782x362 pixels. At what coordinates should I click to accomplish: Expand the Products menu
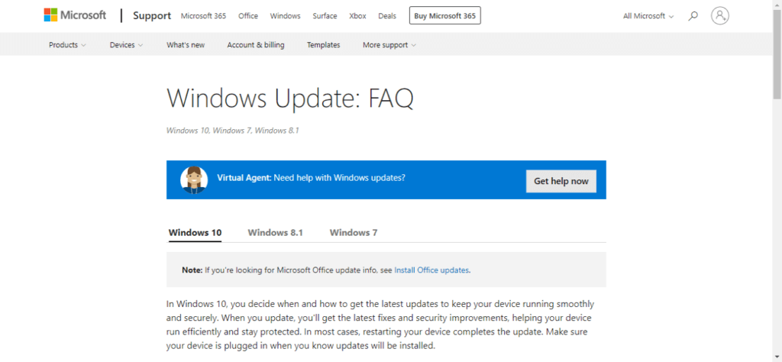coord(67,45)
